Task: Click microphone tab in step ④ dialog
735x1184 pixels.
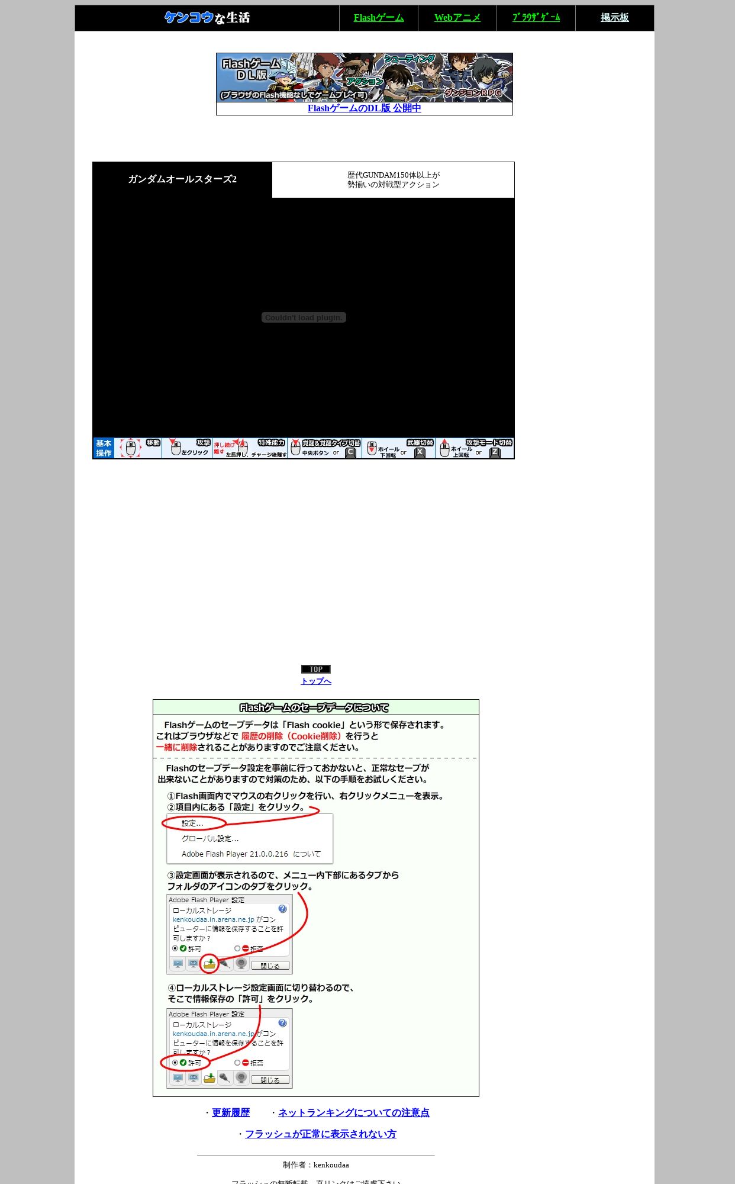Action: [x=225, y=1079]
